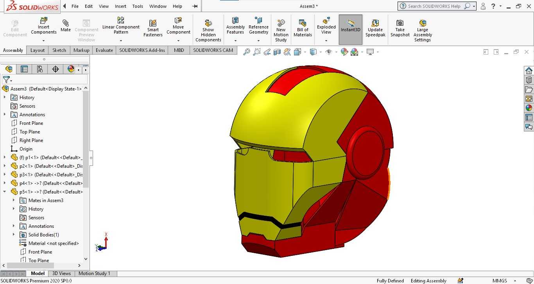
Task: Expand Mates in Assem3 node
Action: 14,201
